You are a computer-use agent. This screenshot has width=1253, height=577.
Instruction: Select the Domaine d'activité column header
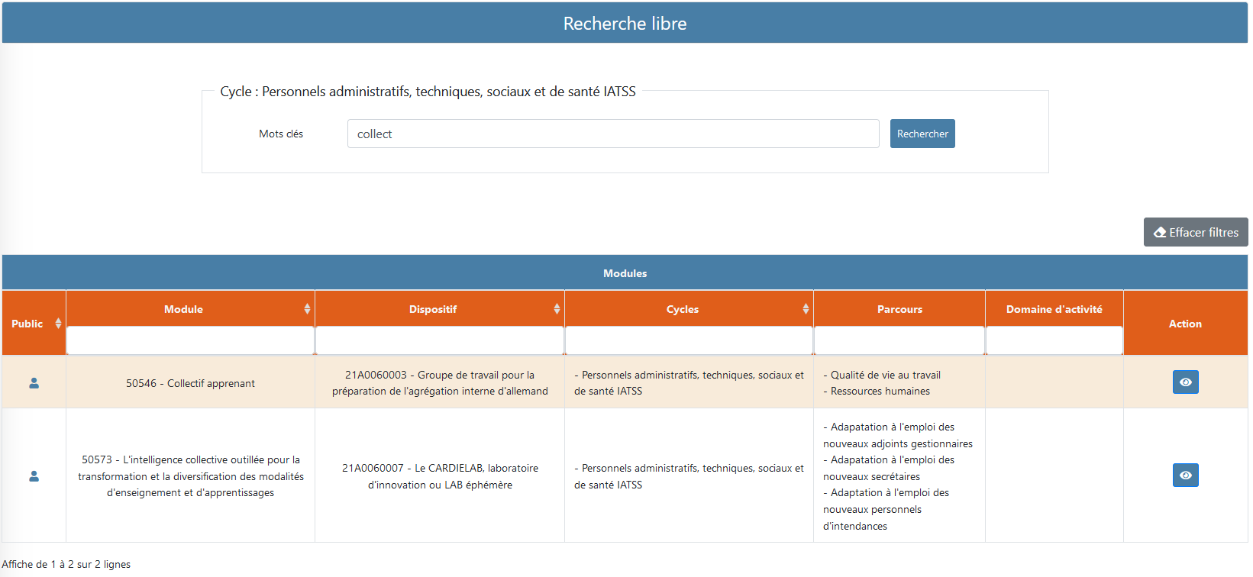pos(1054,309)
